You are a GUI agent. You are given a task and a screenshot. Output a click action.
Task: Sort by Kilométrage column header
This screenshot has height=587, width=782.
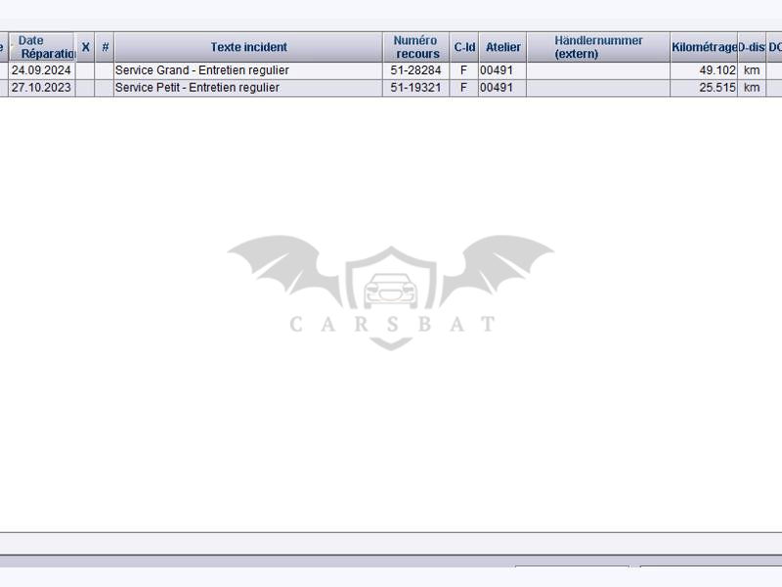[704, 47]
